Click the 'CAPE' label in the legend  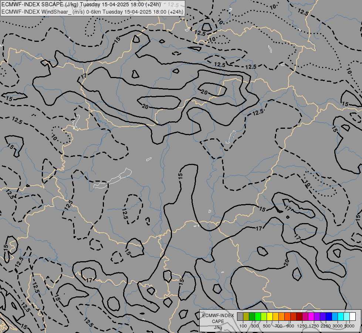tap(218, 322)
